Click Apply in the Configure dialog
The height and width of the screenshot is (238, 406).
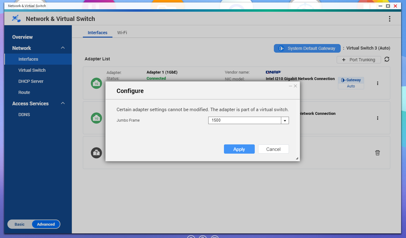239,149
